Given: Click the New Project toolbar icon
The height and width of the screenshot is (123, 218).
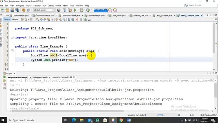Looking at the screenshot, I should click(7, 10).
